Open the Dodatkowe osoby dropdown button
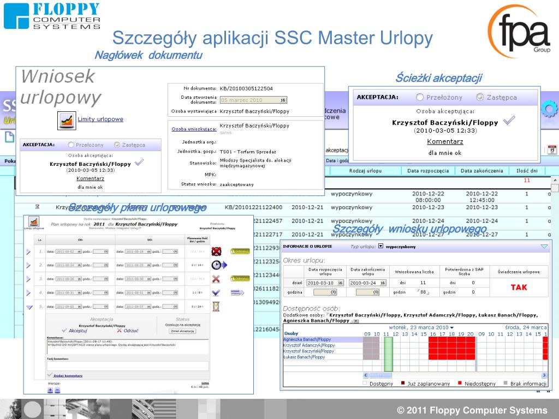 pos(356,321)
